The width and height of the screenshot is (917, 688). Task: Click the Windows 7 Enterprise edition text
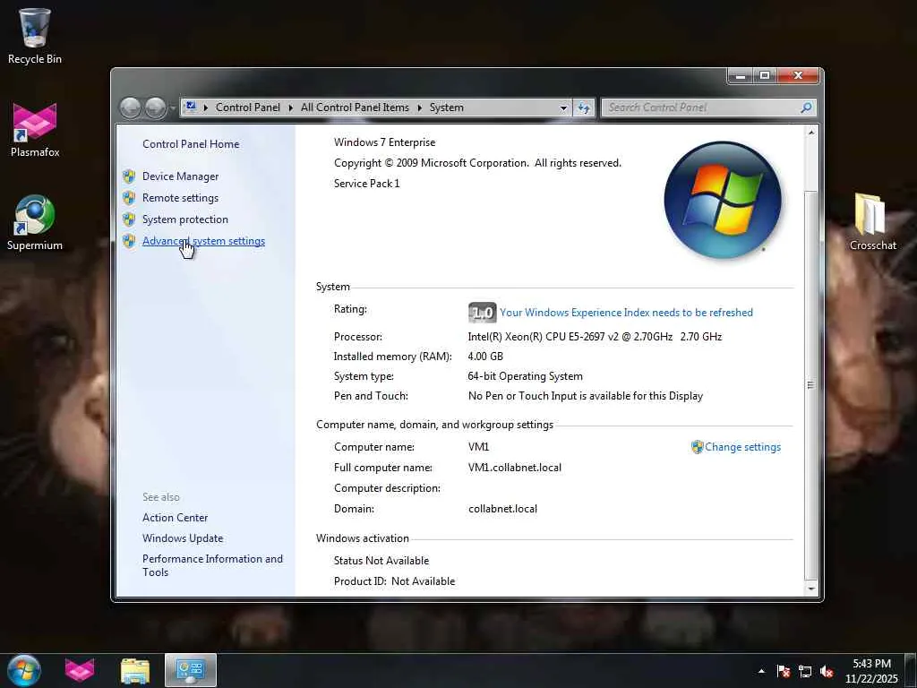(384, 142)
